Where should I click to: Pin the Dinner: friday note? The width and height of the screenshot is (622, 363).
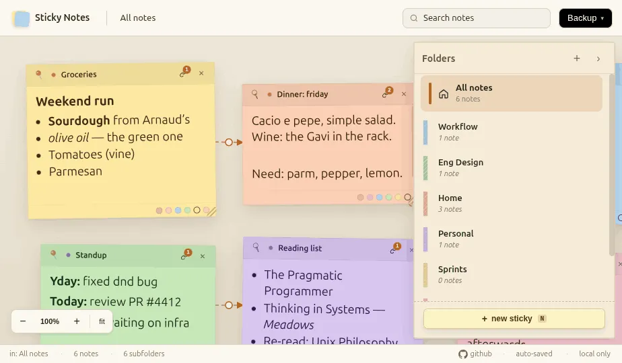255,94
